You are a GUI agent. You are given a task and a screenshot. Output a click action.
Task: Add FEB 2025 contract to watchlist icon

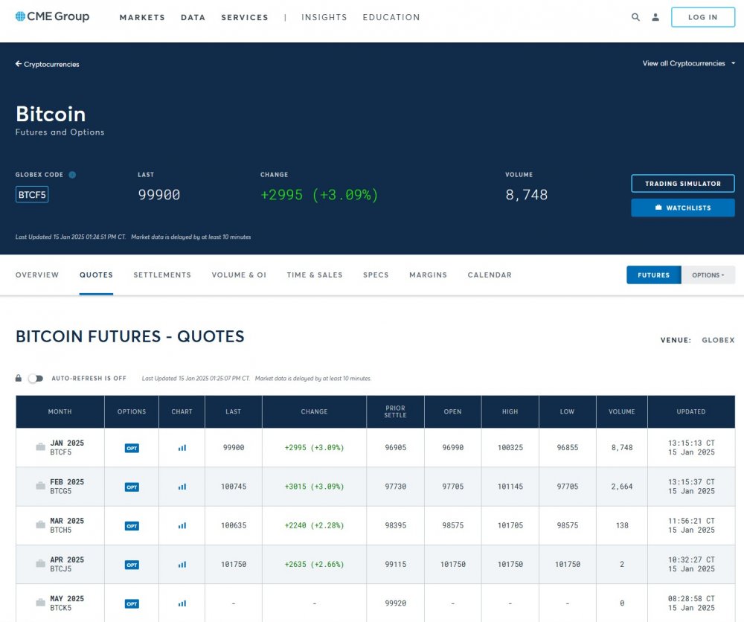pos(41,486)
